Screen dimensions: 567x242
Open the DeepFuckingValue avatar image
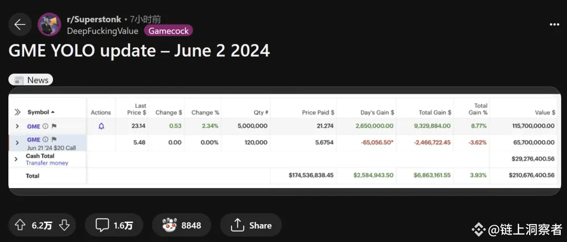click(49, 25)
